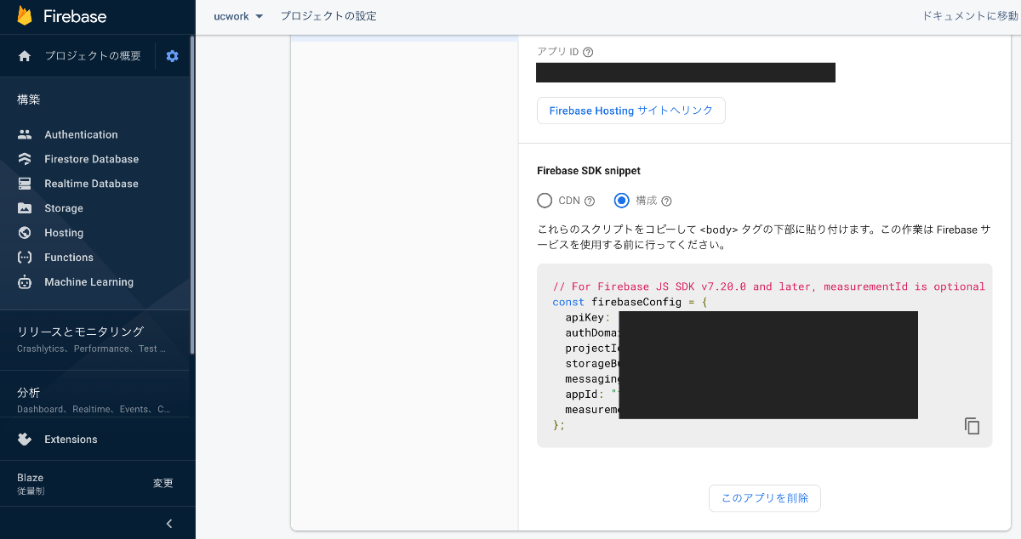
Task: Click the Blaze 従量制 plan label
Action: click(31, 484)
